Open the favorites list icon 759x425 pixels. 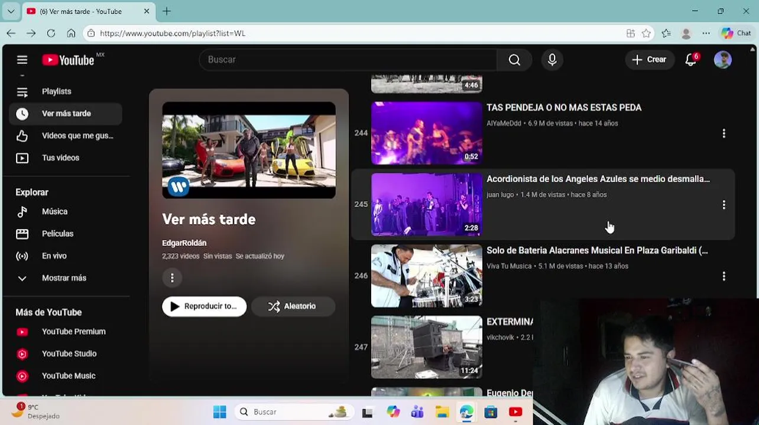coord(666,34)
